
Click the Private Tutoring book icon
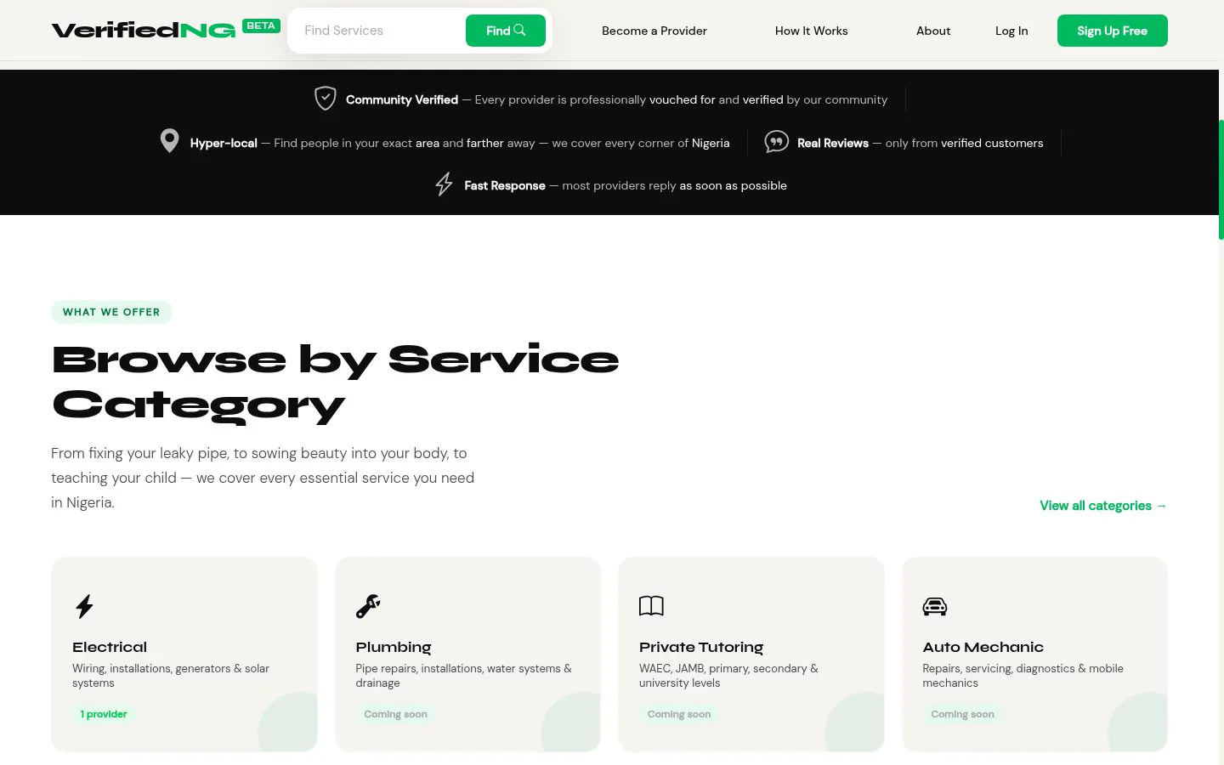[x=651, y=606]
